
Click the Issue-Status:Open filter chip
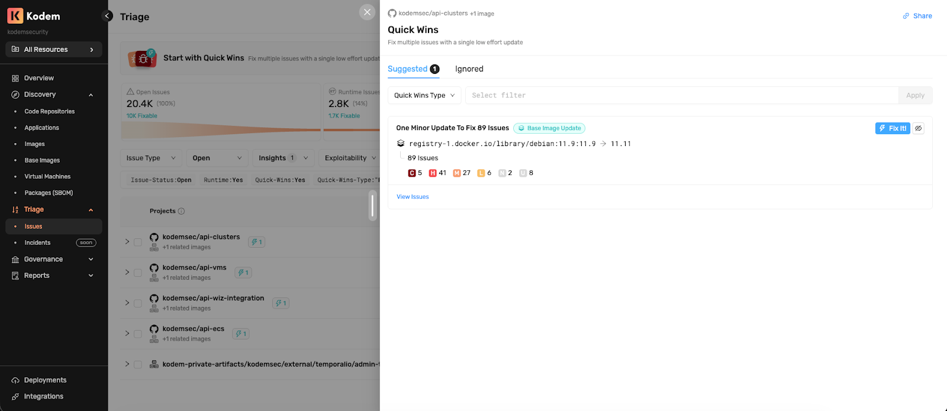click(x=161, y=180)
